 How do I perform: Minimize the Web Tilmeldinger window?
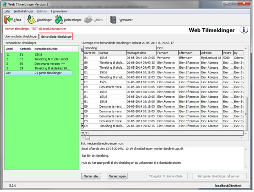(227, 4)
